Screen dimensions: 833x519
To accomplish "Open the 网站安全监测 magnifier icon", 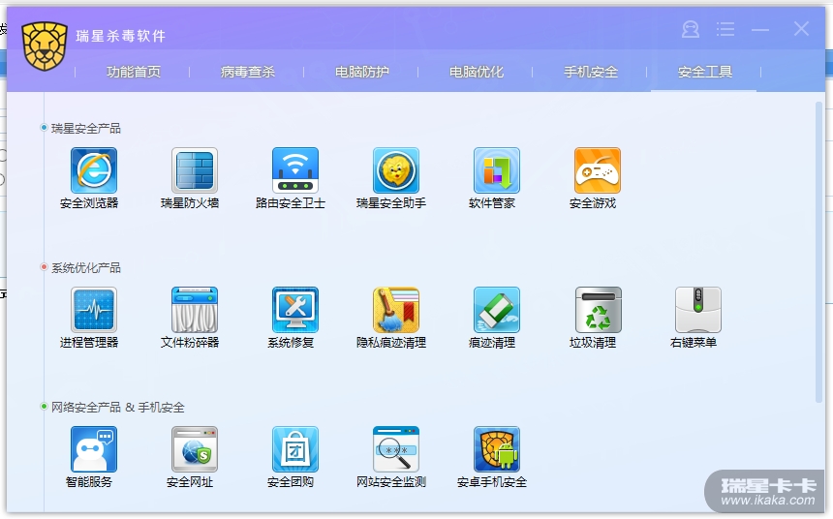I will coord(396,449).
